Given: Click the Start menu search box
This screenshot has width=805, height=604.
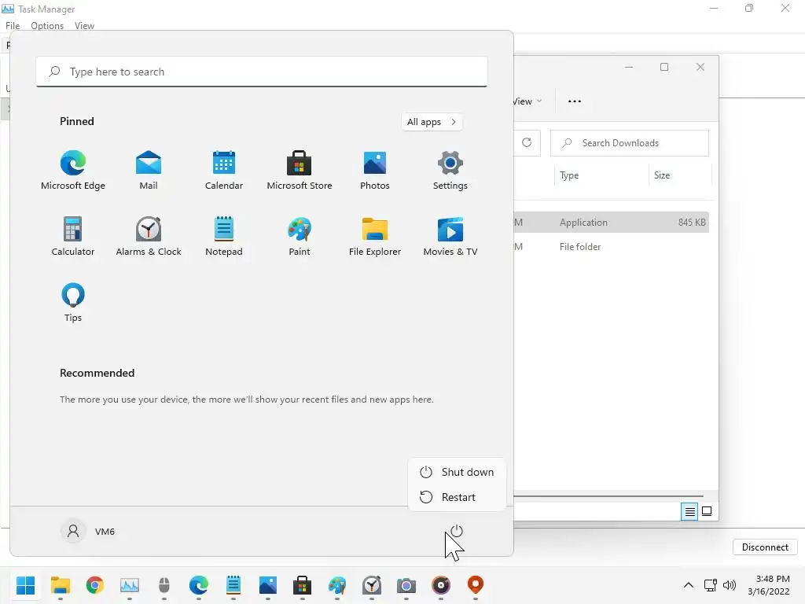Looking at the screenshot, I should coord(262,72).
